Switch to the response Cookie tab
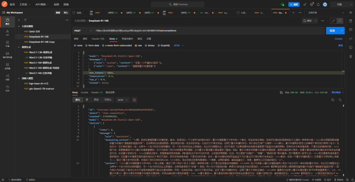The image size is (355, 182). click(x=85, y=93)
